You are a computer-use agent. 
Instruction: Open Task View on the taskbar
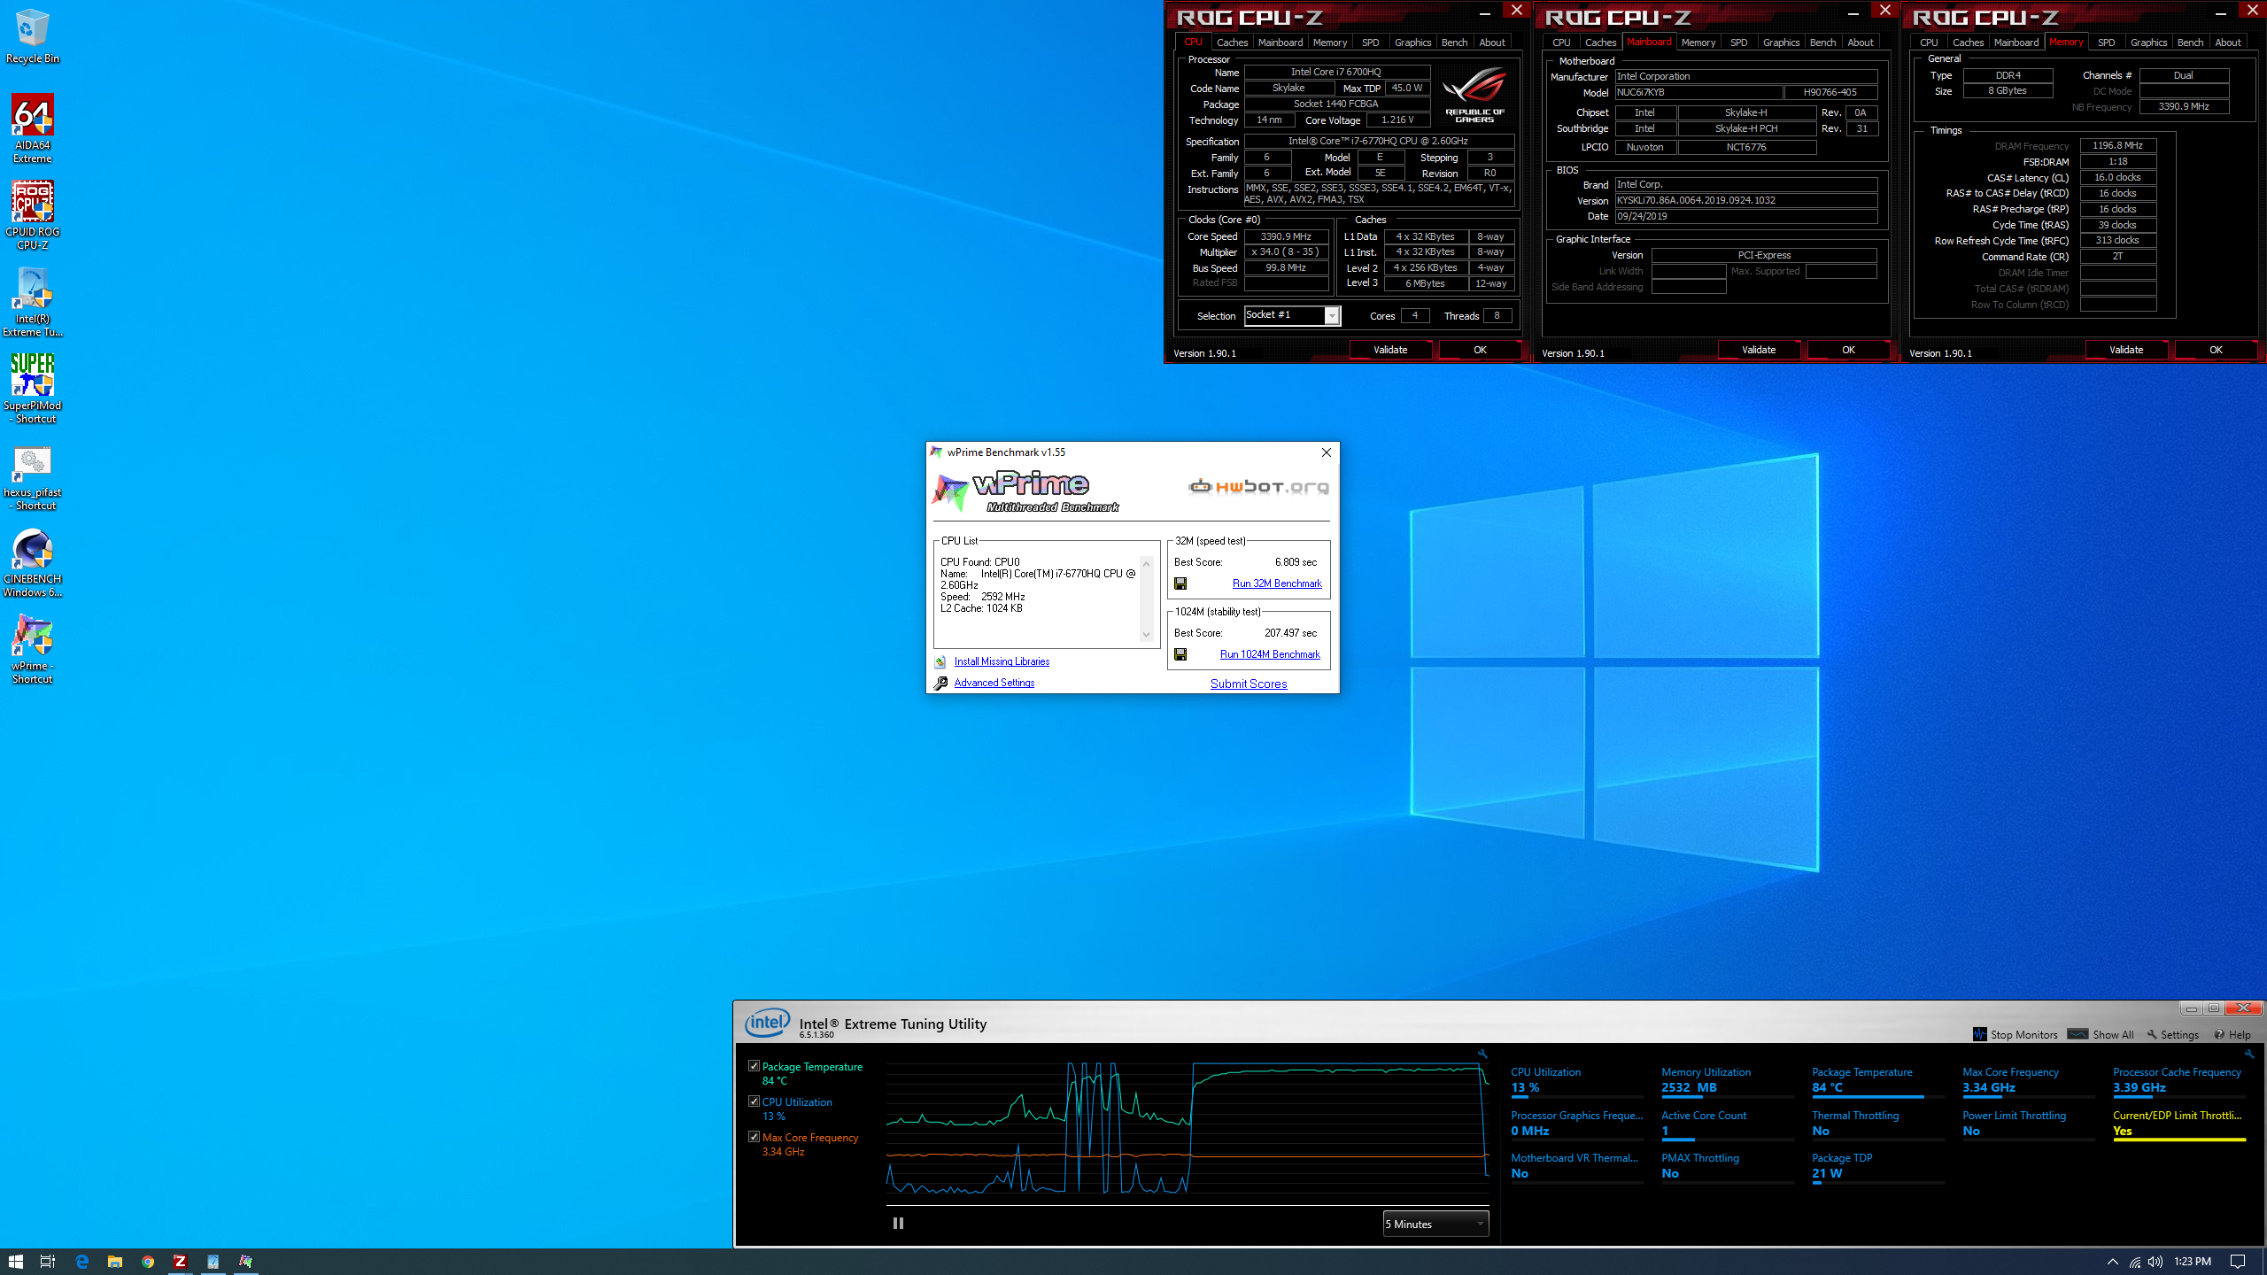(48, 1261)
